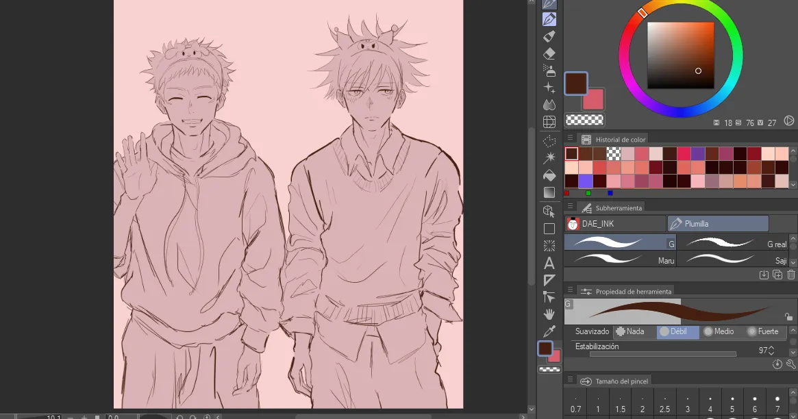Open the DAE_INK sub tool group
The width and height of the screenshot is (798, 419).
pyautogui.click(x=615, y=224)
